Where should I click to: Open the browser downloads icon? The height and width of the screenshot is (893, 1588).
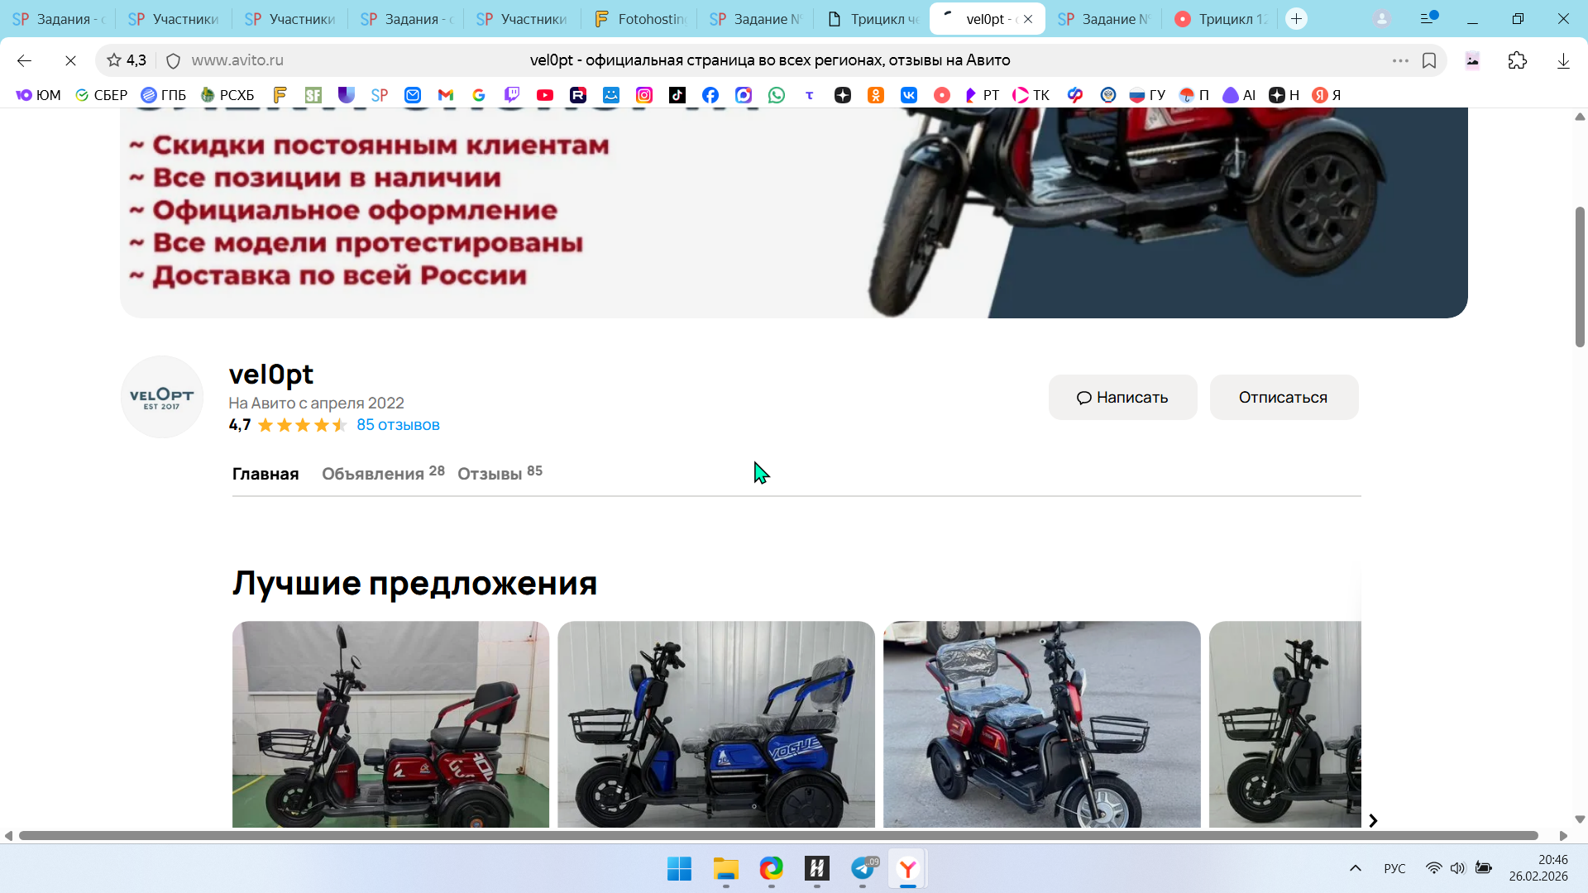1562,60
